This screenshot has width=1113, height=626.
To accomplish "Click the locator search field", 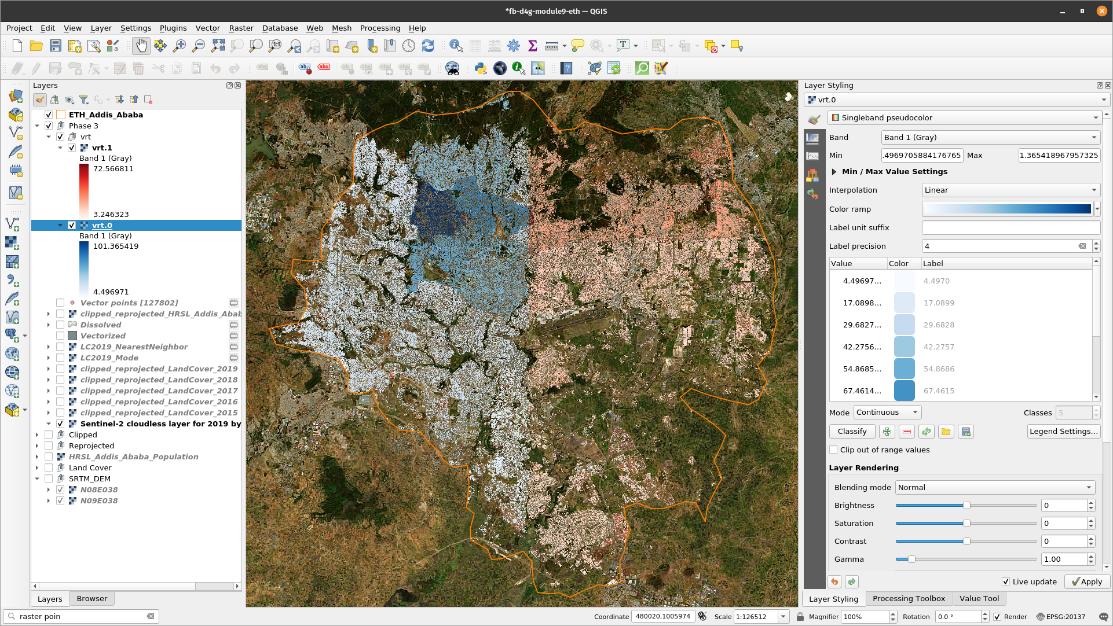I will point(81,617).
